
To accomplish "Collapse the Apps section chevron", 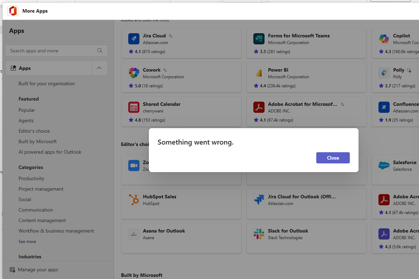I will (99, 68).
